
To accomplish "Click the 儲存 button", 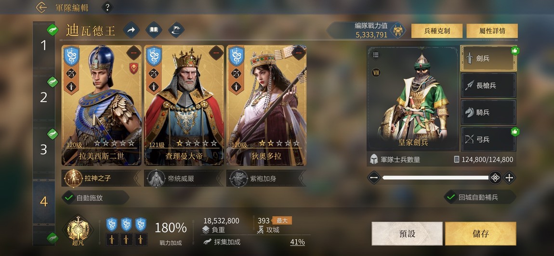I will (x=480, y=233).
